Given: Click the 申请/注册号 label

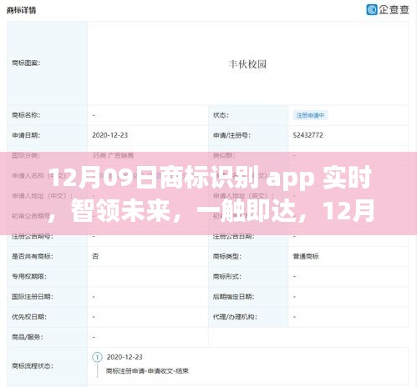Looking at the screenshot, I should (231, 135).
